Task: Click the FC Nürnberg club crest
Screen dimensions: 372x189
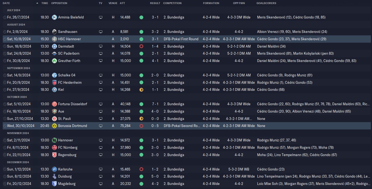Action: point(54,148)
